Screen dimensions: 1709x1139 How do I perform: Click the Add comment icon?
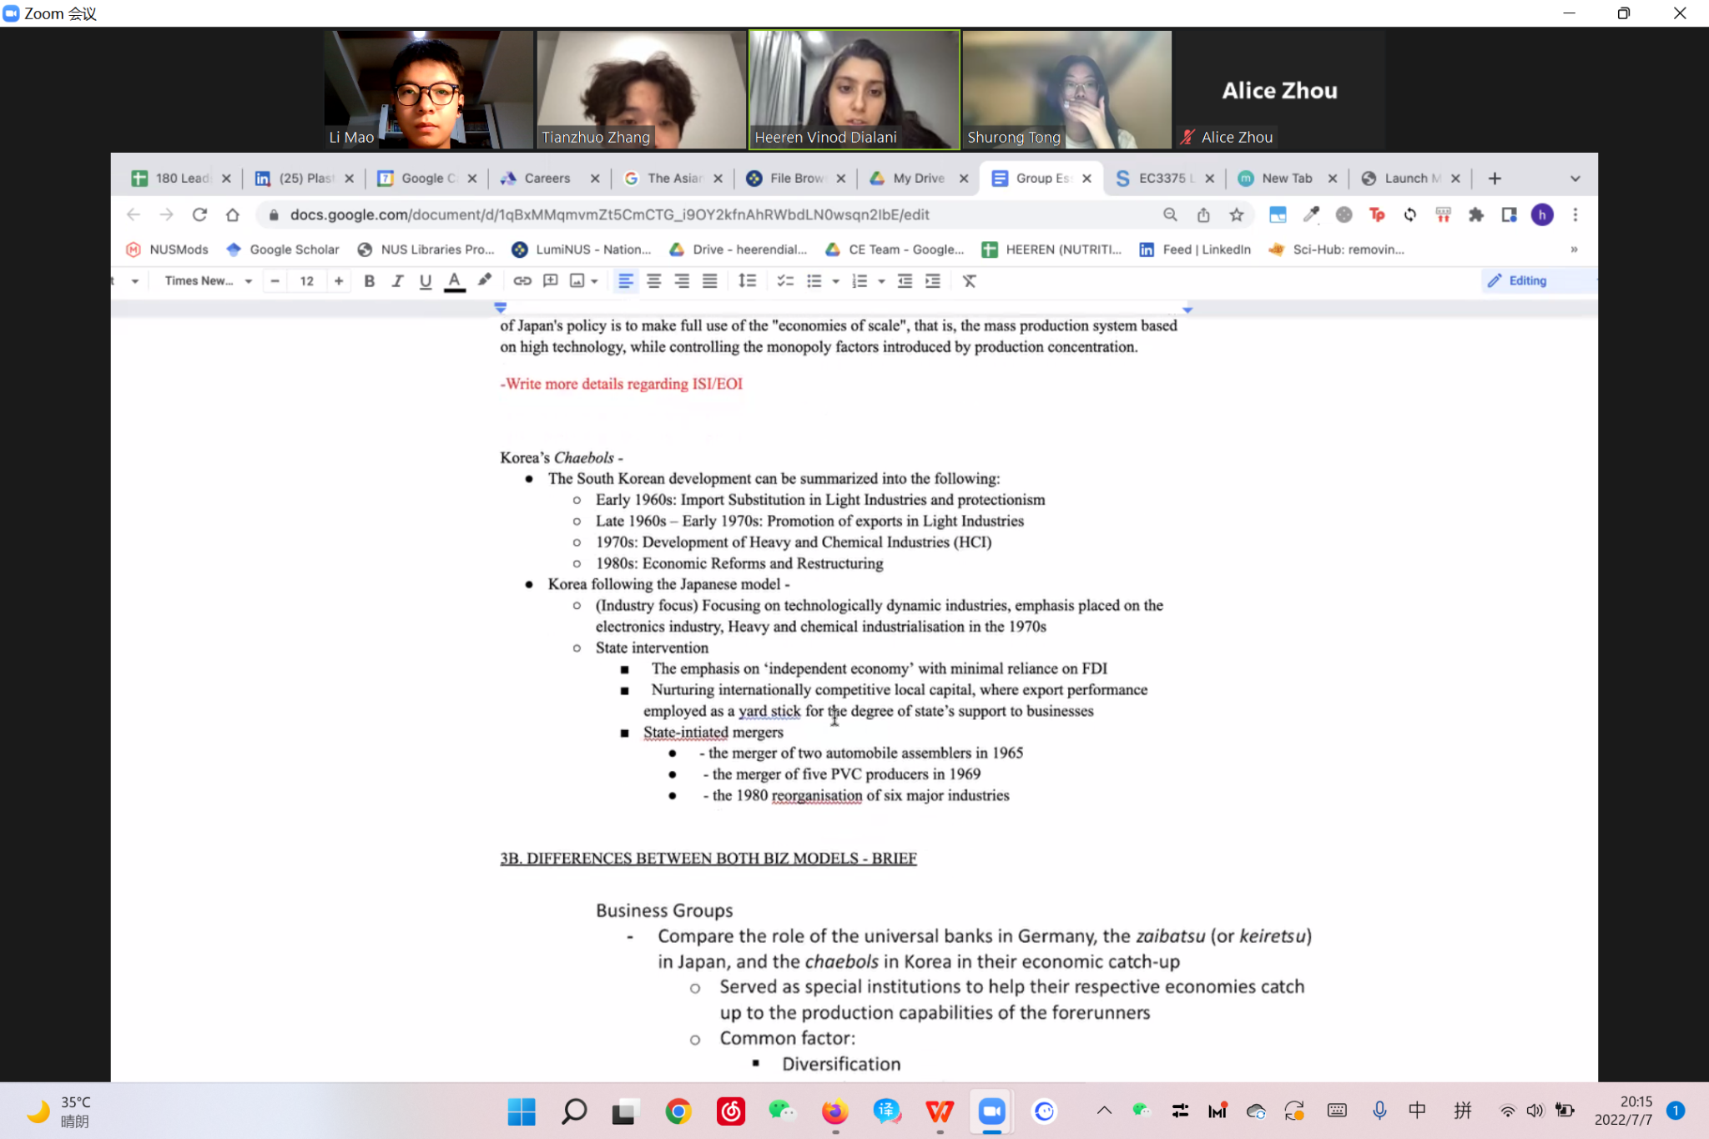click(x=550, y=281)
